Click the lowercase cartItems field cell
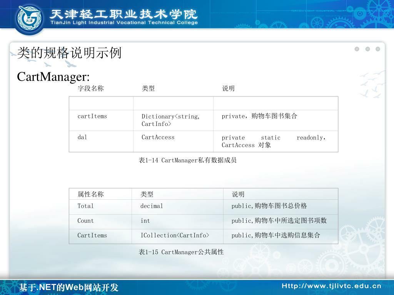394x295 pixels. click(x=92, y=116)
